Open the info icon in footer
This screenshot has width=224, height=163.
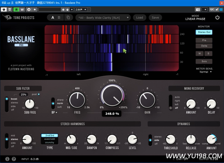[7, 159]
